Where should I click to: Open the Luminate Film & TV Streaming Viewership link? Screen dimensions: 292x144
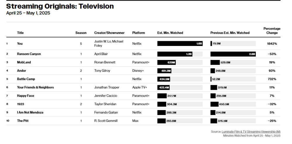pyautogui.click(x=251, y=132)
